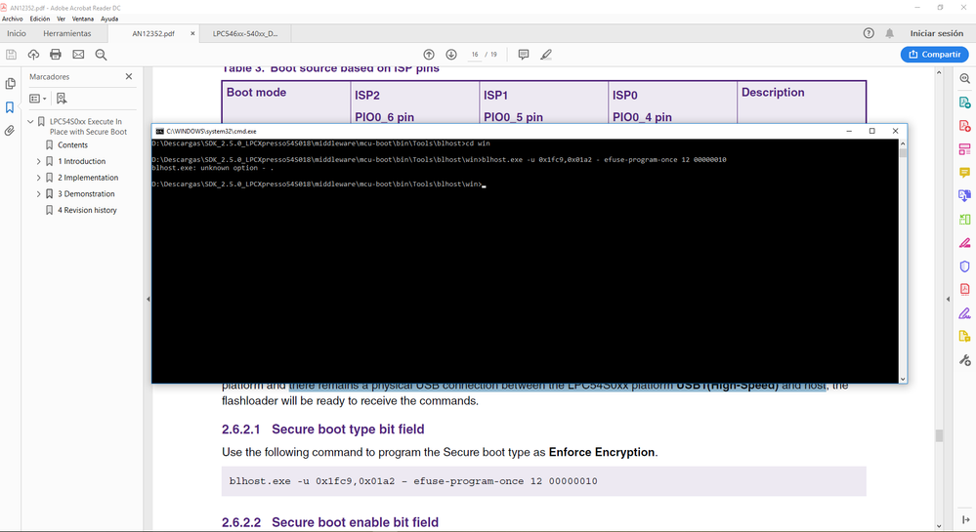Open the Archivo menu

[x=13, y=19]
